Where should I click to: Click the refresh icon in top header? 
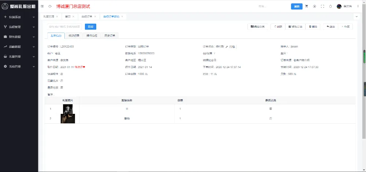[50, 7]
